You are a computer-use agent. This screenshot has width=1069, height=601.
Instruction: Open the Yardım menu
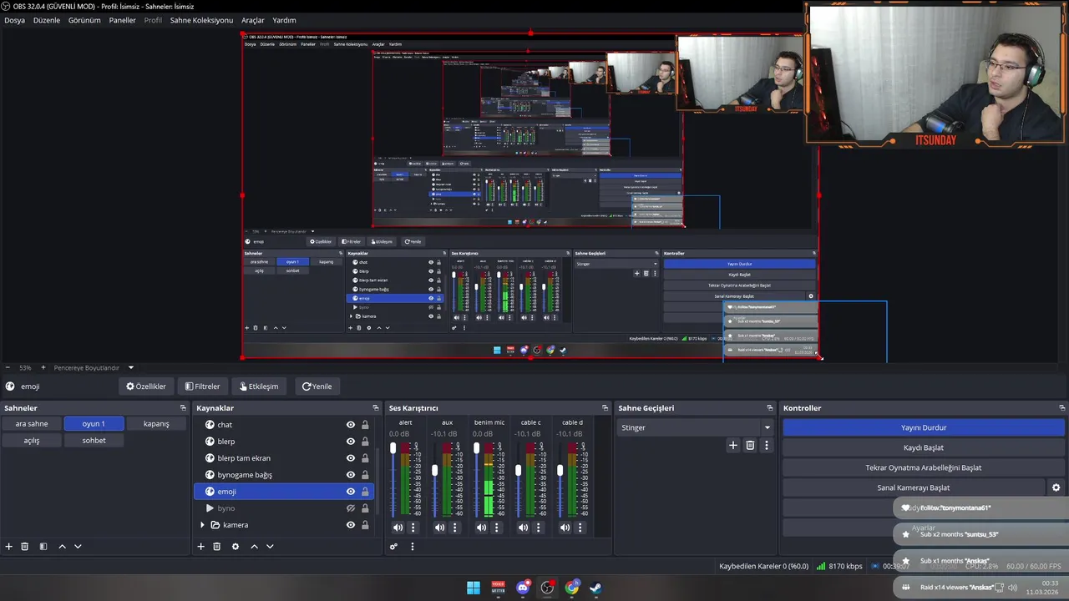pos(284,20)
